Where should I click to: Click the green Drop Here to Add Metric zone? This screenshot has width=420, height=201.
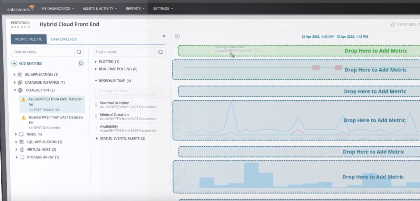coord(299,51)
